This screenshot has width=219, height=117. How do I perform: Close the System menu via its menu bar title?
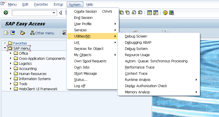75,5
